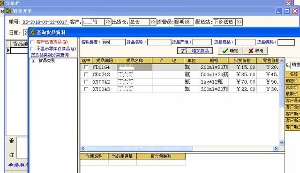The image size is (300, 173).
Task: Select product code XY0043
Action: tap(105, 89)
